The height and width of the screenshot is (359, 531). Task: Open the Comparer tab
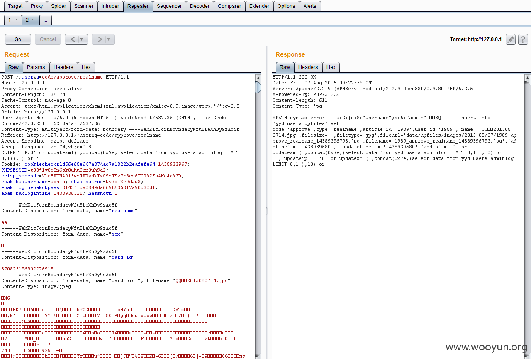pyautogui.click(x=229, y=6)
